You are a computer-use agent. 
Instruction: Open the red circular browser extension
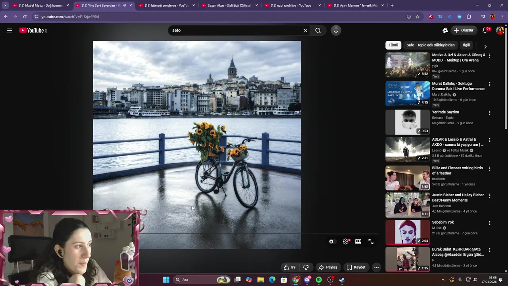pyautogui.click(x=431, y=17)
